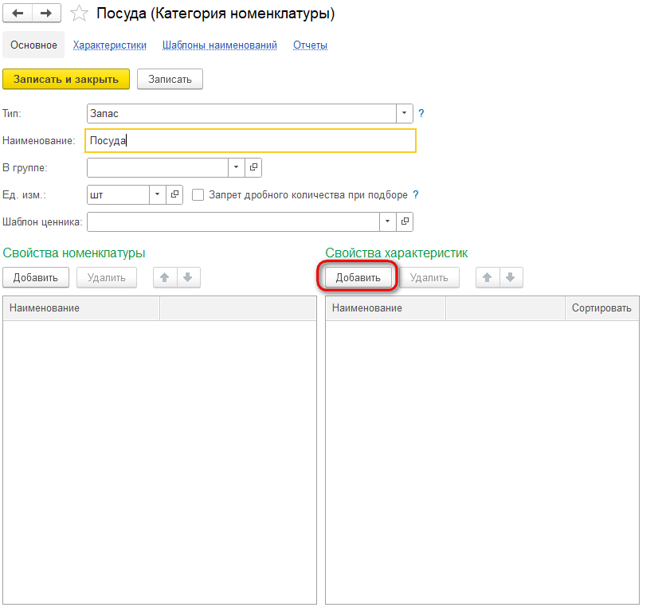Open the Ед. изм. unit form icon
658x611 pixels.
(174, 194)
